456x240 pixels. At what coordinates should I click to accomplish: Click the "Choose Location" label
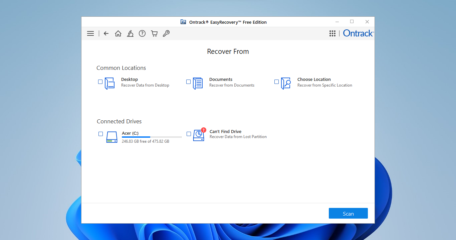click(314, 79)
